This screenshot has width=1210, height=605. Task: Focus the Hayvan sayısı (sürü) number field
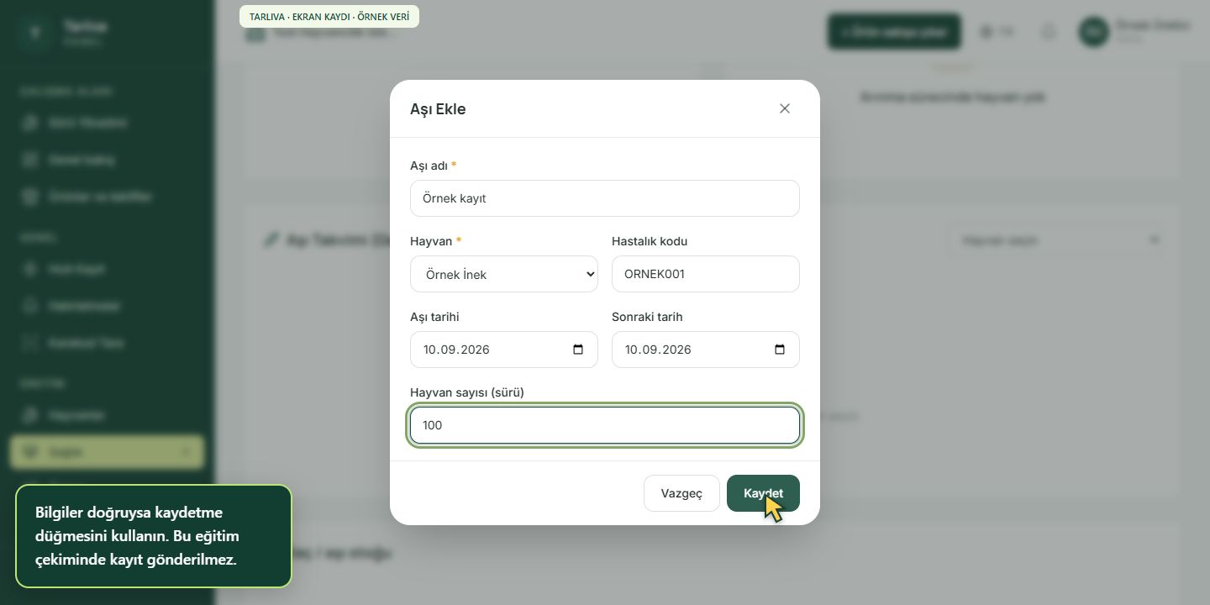(x=605, y=425)
